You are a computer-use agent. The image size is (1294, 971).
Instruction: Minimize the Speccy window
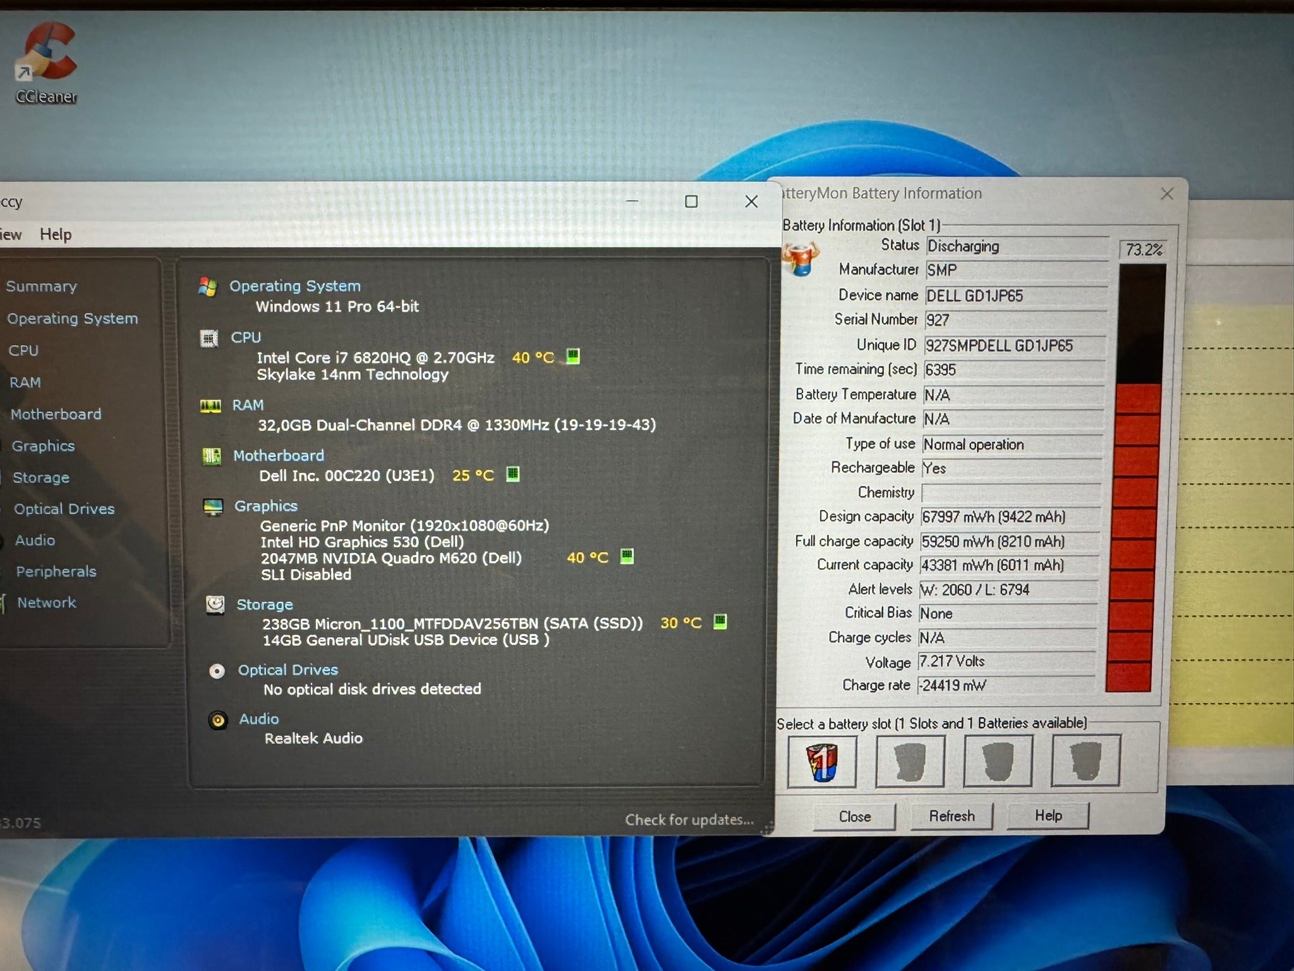[x=632, y=201]
